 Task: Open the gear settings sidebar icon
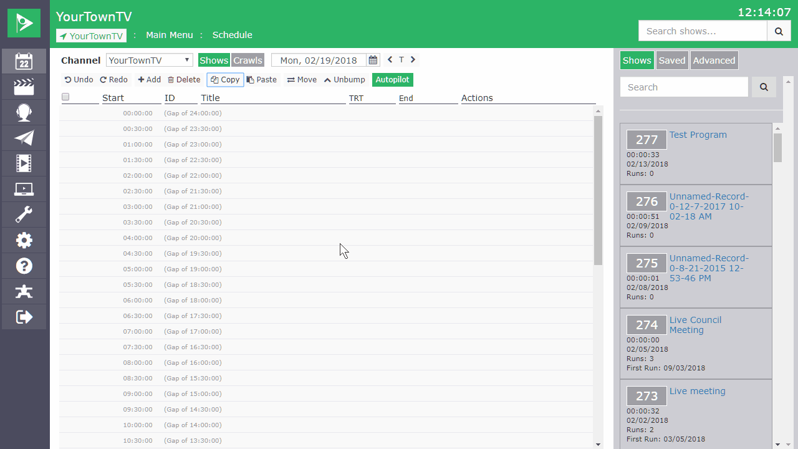[x=24, y=240]
